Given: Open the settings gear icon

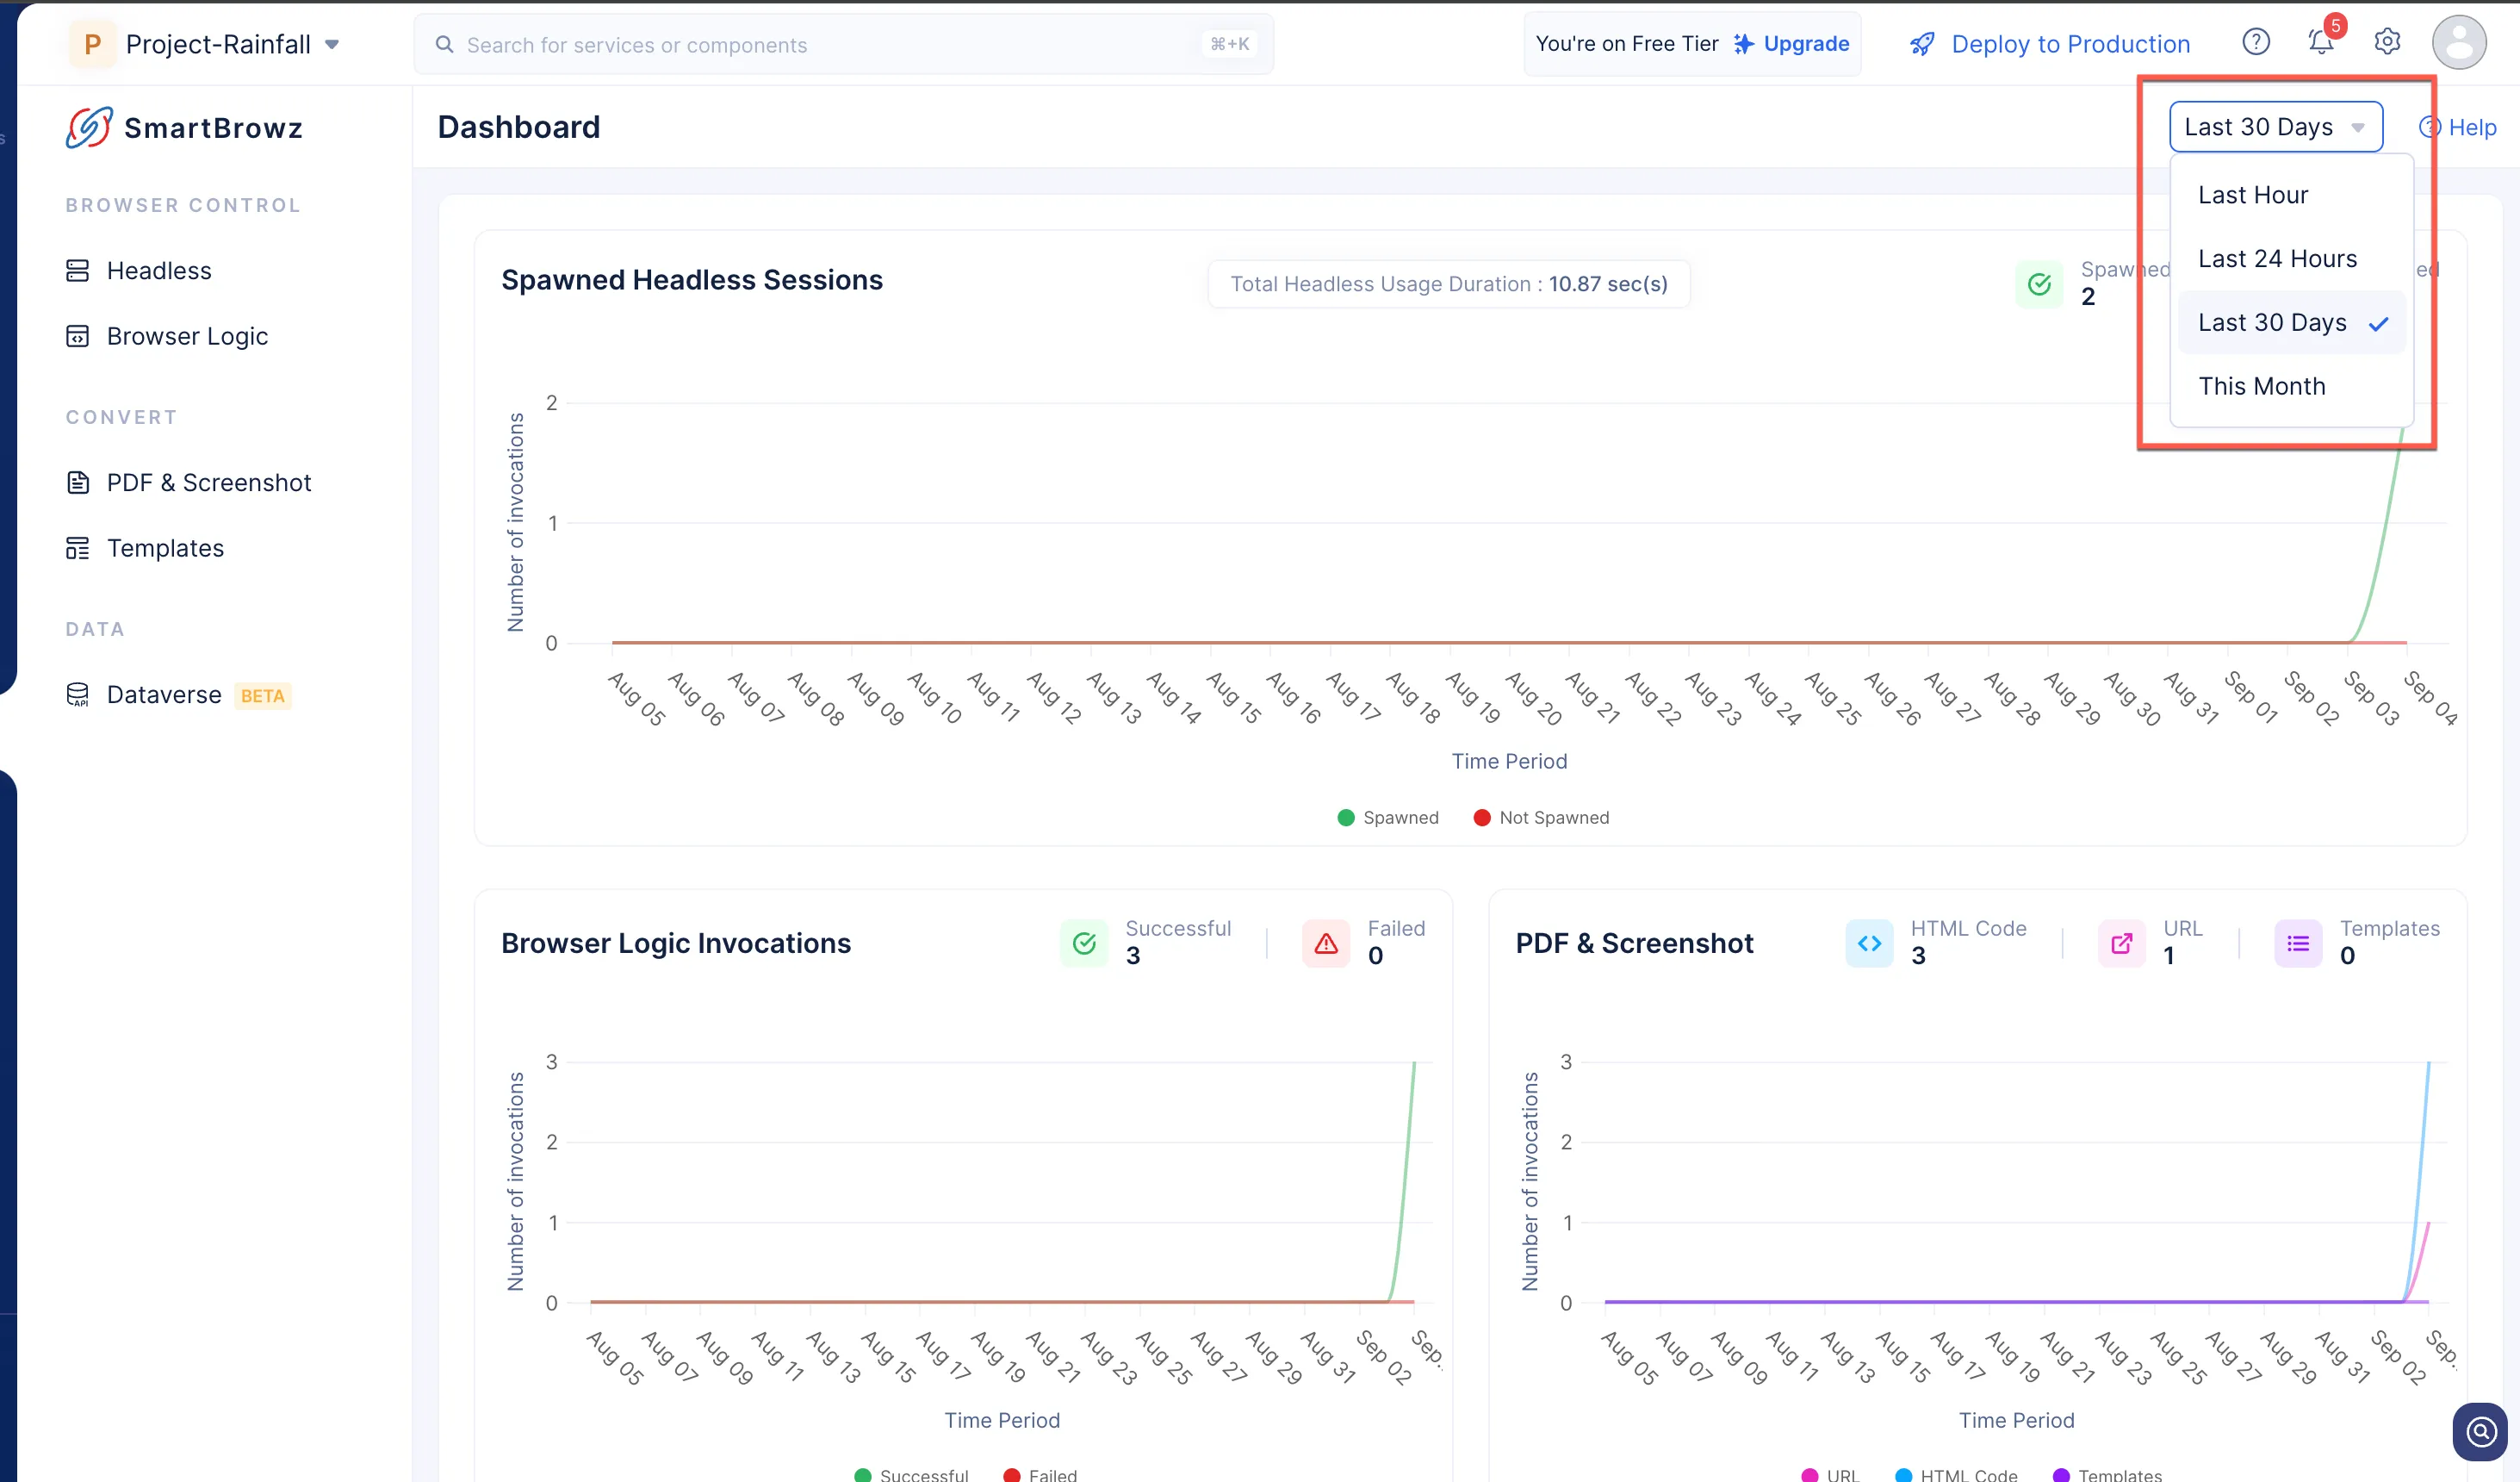Looking at the screenshot, I should point(2387,42).
